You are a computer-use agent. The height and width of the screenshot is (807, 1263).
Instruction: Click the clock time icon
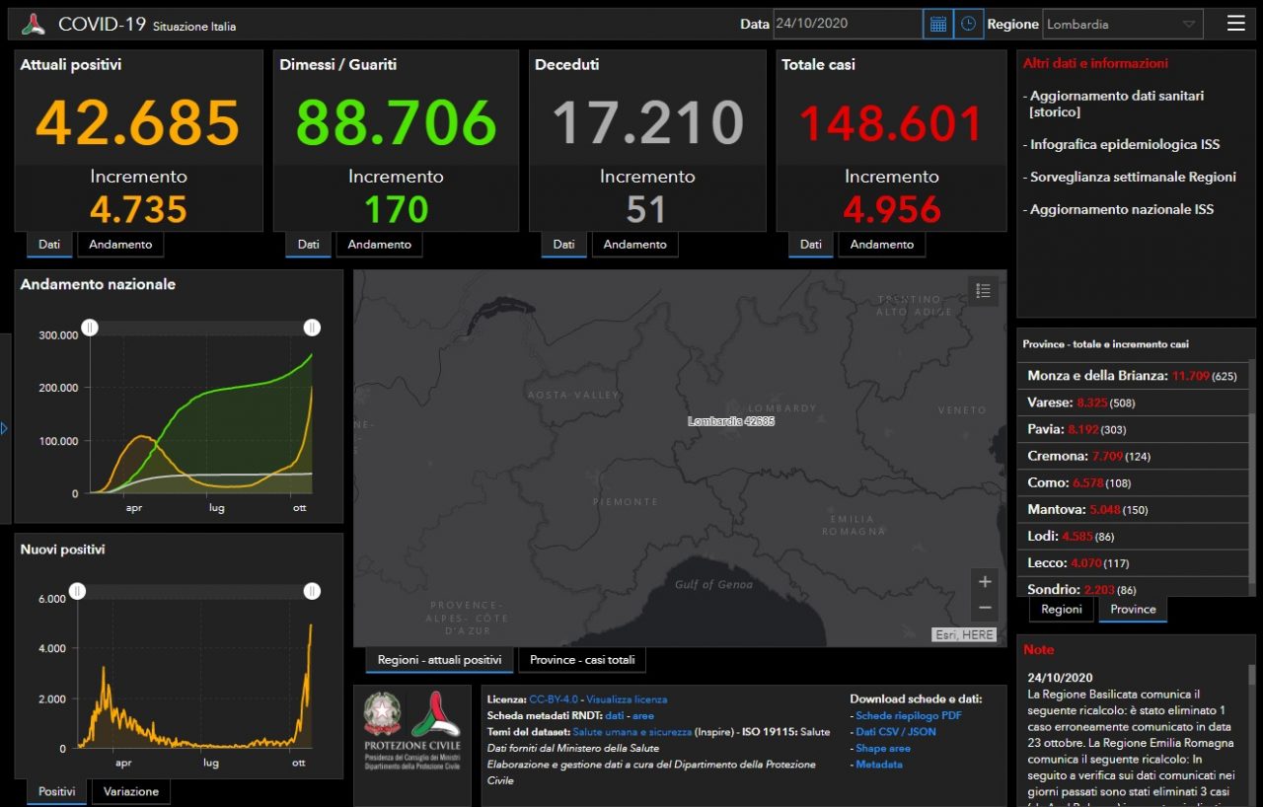pyautogui.click(x=968, y=24)
